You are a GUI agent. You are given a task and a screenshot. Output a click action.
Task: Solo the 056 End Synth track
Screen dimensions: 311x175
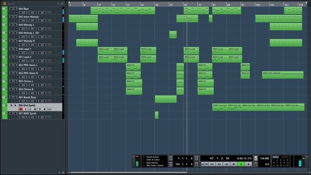coord(15,105)
